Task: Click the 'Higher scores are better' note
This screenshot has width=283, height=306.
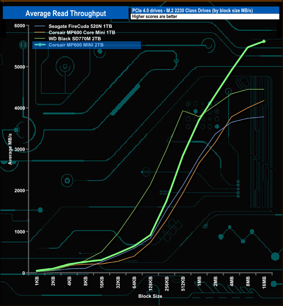Action: [x=155, y=17]
